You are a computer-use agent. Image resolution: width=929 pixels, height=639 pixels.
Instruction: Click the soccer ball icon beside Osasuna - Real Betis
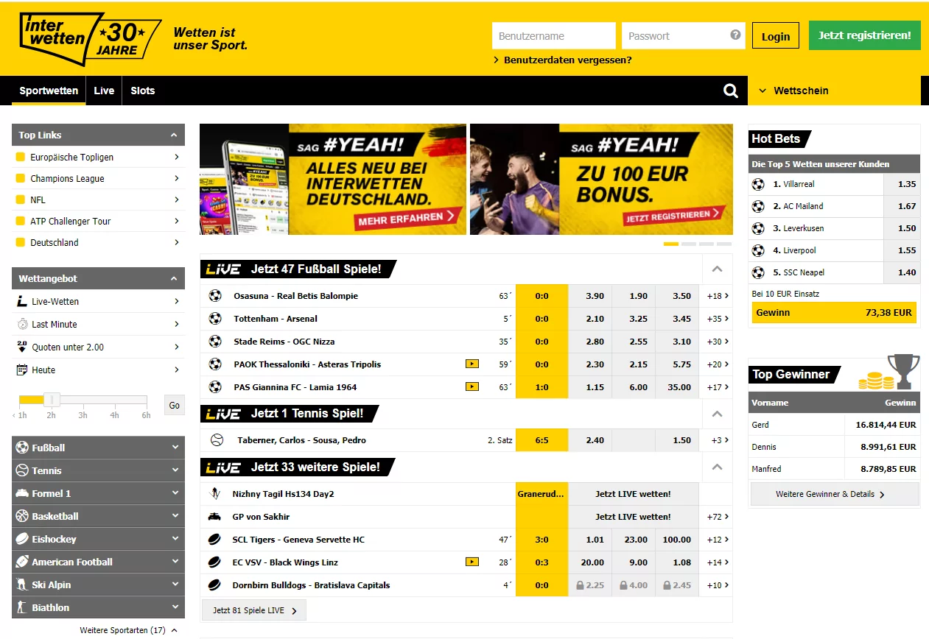215,296
